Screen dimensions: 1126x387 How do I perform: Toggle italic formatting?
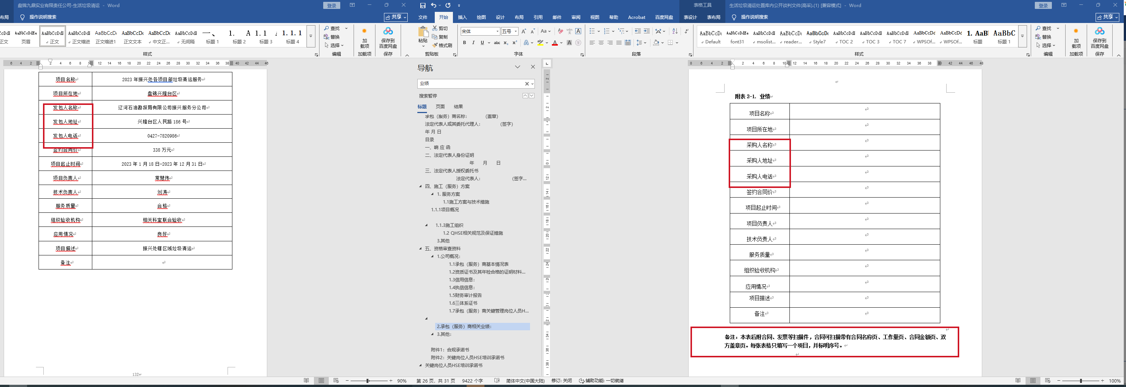click(x=473, y=43)
